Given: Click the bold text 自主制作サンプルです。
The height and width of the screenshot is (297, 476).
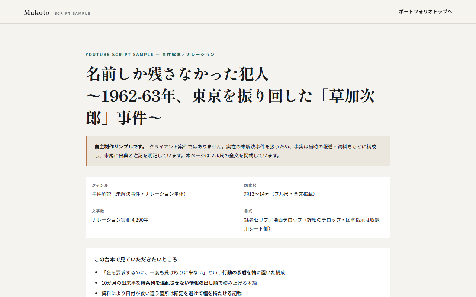Looking at the screenshot, I should tap(120, 147).
